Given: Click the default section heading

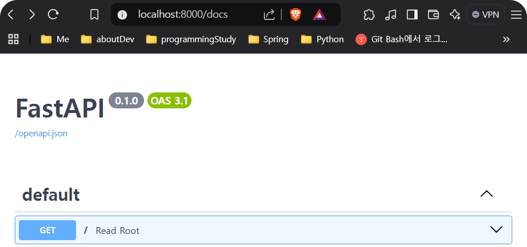Looking at the screenshot, I should click(51, 195).
